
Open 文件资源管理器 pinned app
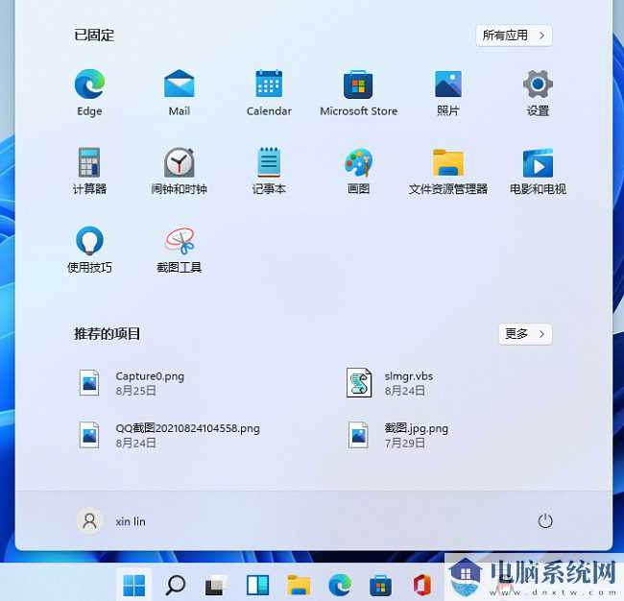[x=448, y=171]
